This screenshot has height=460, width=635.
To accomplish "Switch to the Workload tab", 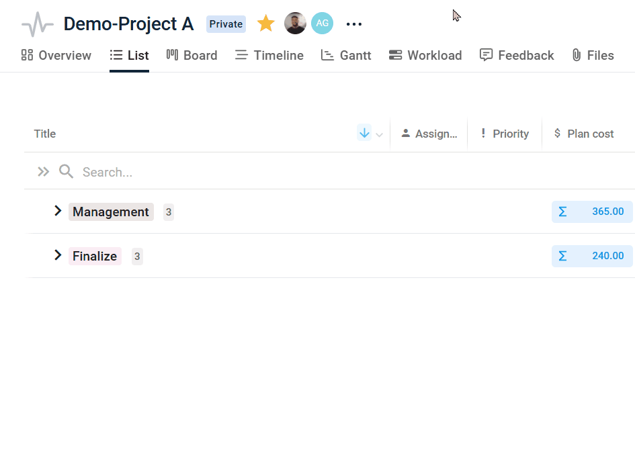I will 425,55.
